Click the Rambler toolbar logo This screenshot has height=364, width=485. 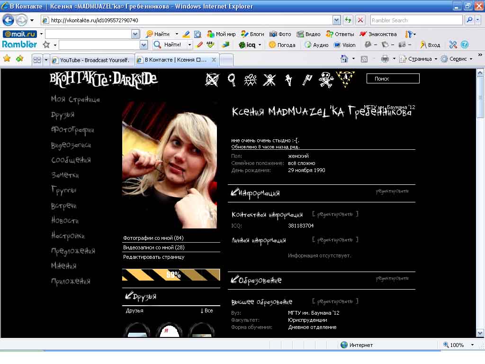pyautogui.click(x=19, y=45)
